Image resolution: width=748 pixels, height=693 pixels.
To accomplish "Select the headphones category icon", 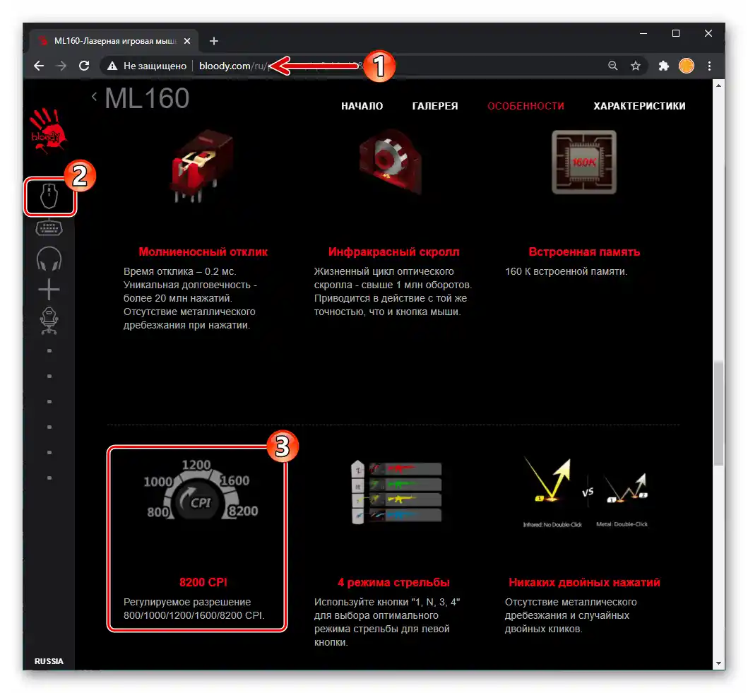I will pyautogui.click(x=49, y=259).
